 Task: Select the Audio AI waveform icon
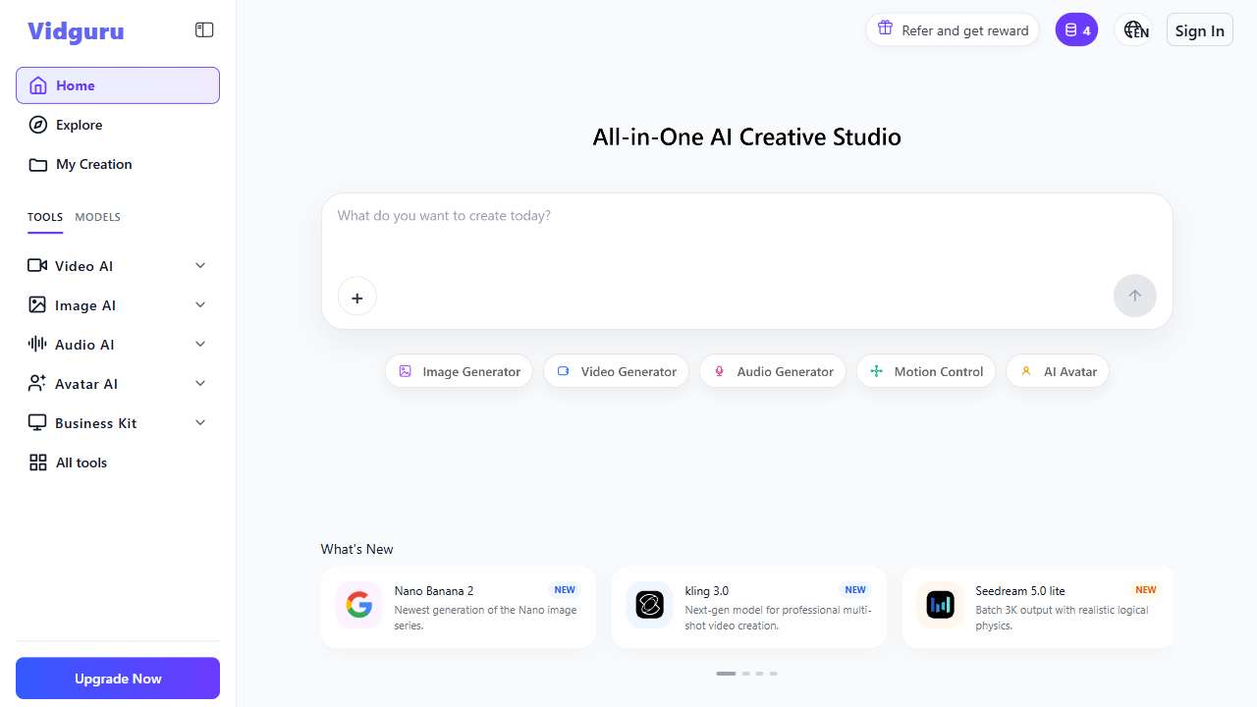37,344
